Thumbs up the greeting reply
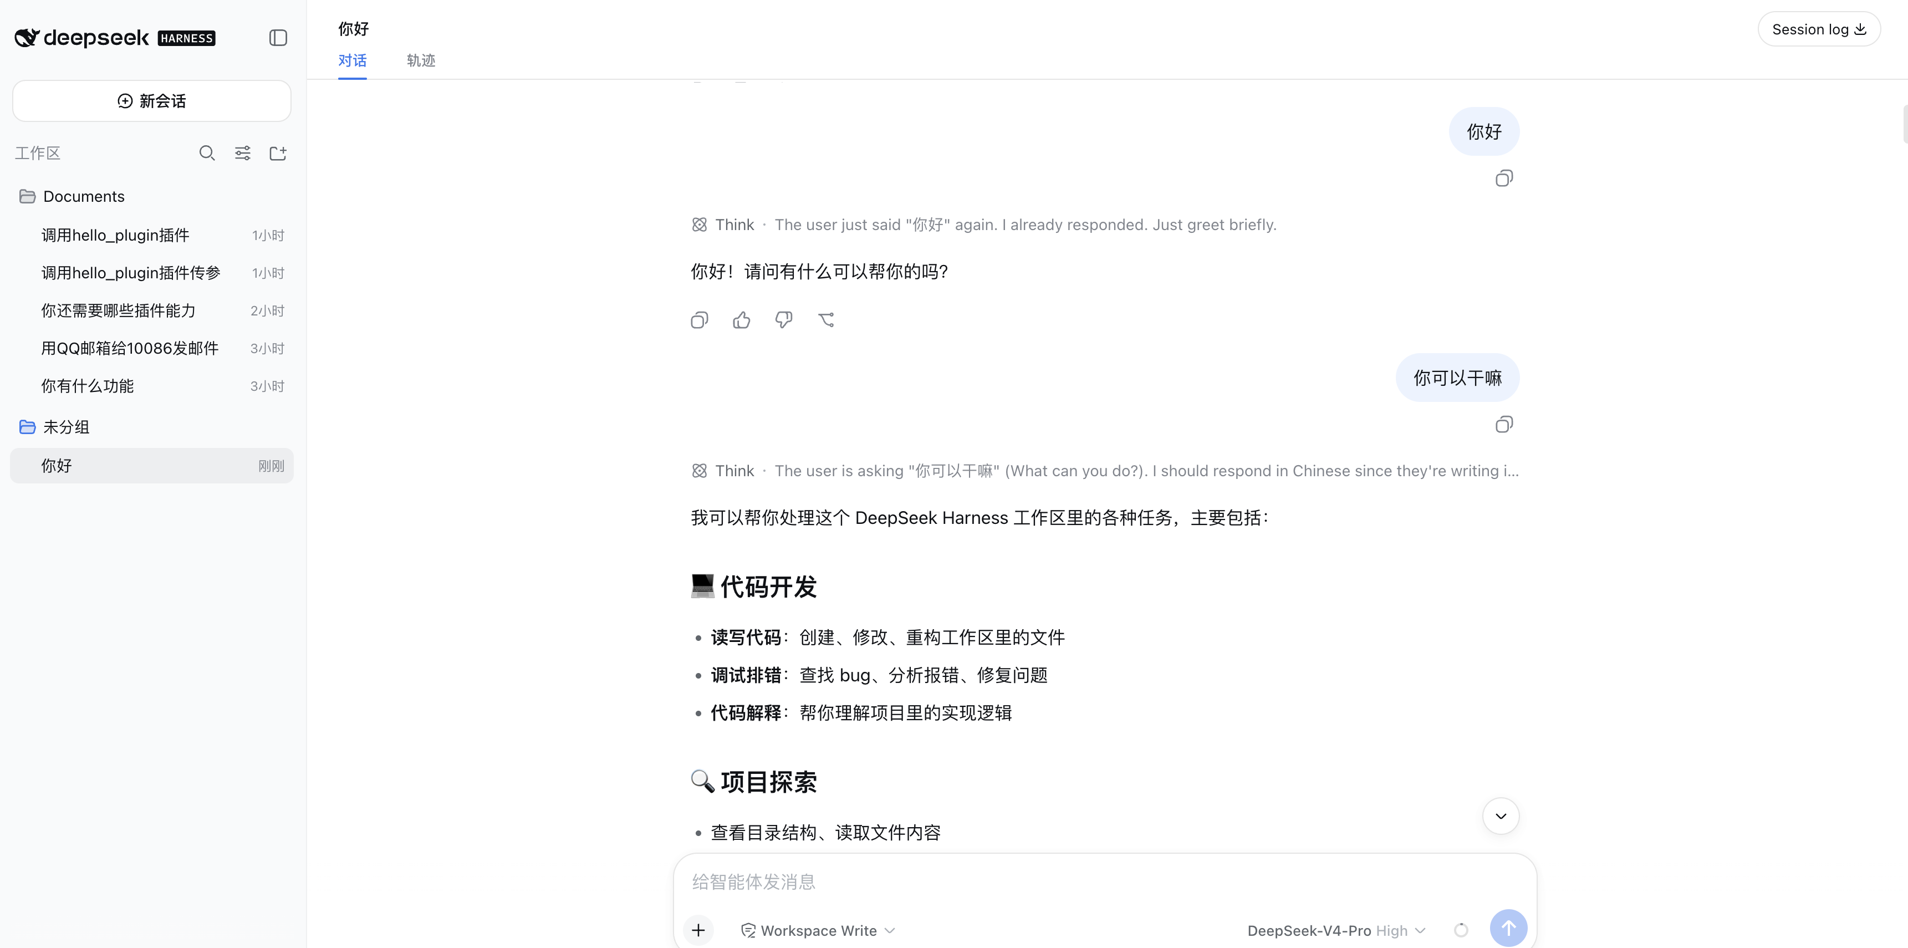Viewport: 1908px width, 948px height. pyautogui.click(x=742, y=320)
